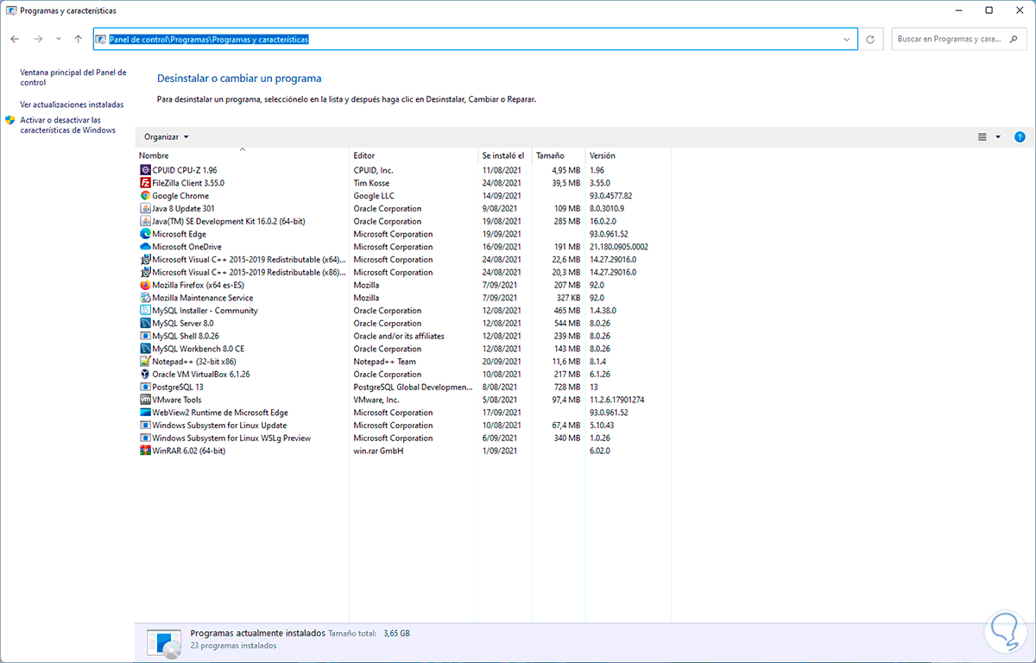Click the Microsoft OneDrive cloud icon
Screen dimensions: 1036x663
point(145,247)
